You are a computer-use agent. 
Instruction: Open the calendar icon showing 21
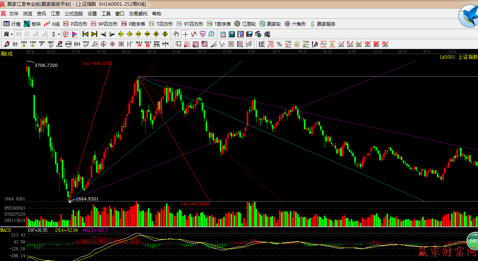pos(223,34)
